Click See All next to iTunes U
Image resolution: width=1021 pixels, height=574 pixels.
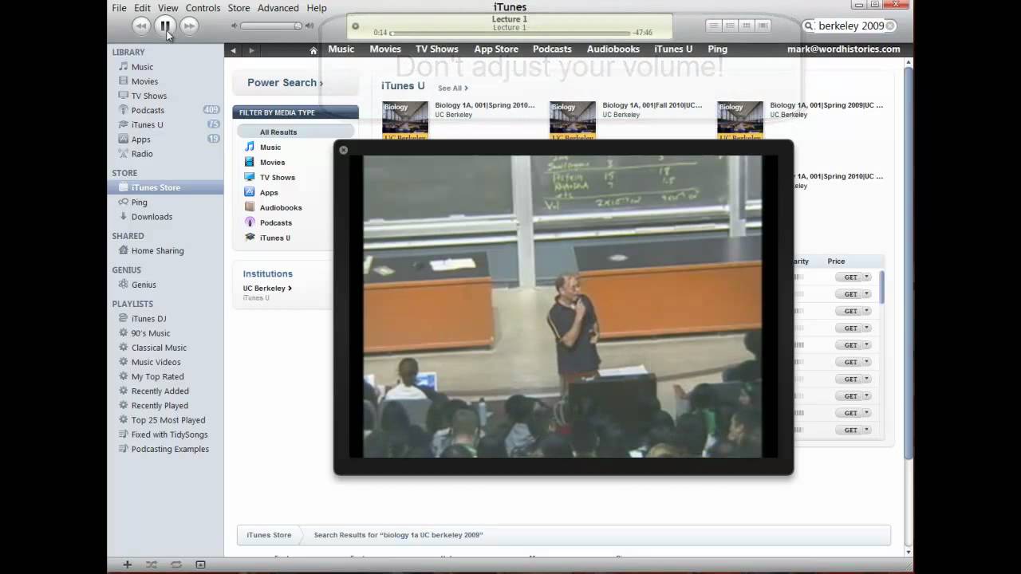tap(452, 88)
